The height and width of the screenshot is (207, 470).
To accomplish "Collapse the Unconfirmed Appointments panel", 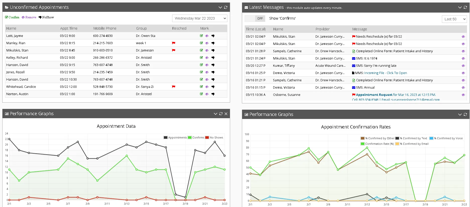I will point(220,7).
